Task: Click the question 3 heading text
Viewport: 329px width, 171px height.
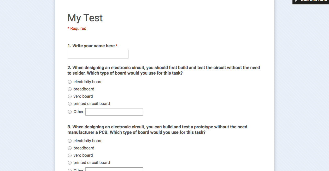Action: click(x=157, y=129)
